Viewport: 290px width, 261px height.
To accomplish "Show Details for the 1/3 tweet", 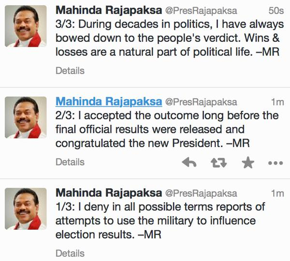I will [x=70, y=253].
